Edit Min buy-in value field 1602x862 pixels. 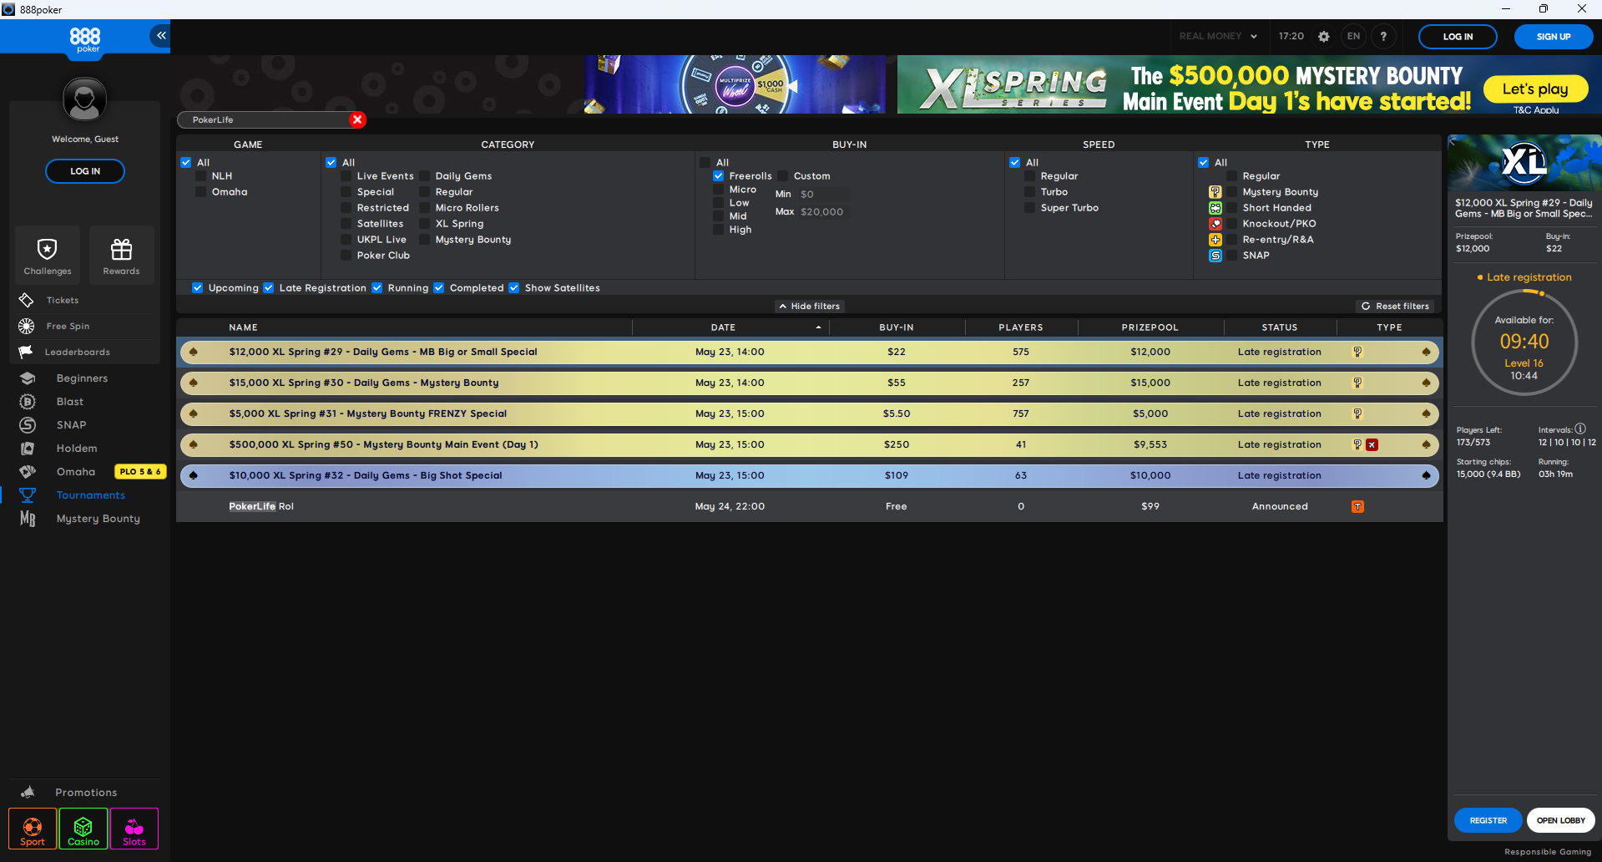coord(823,194)
